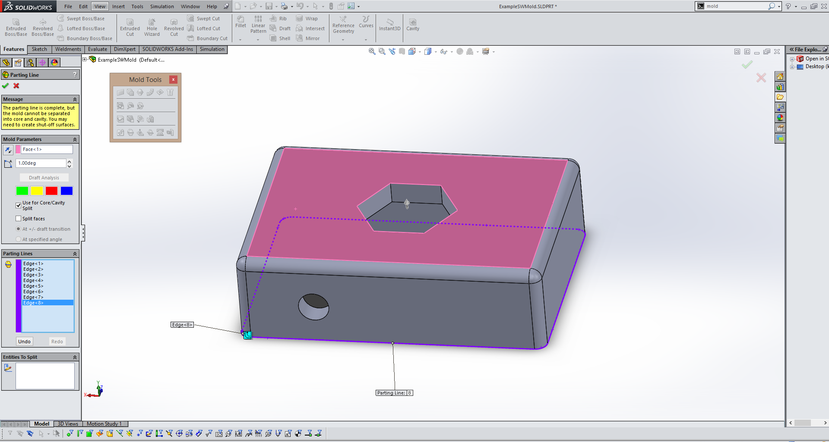
Task: Select the Draft tool
Action: point(280,28)
